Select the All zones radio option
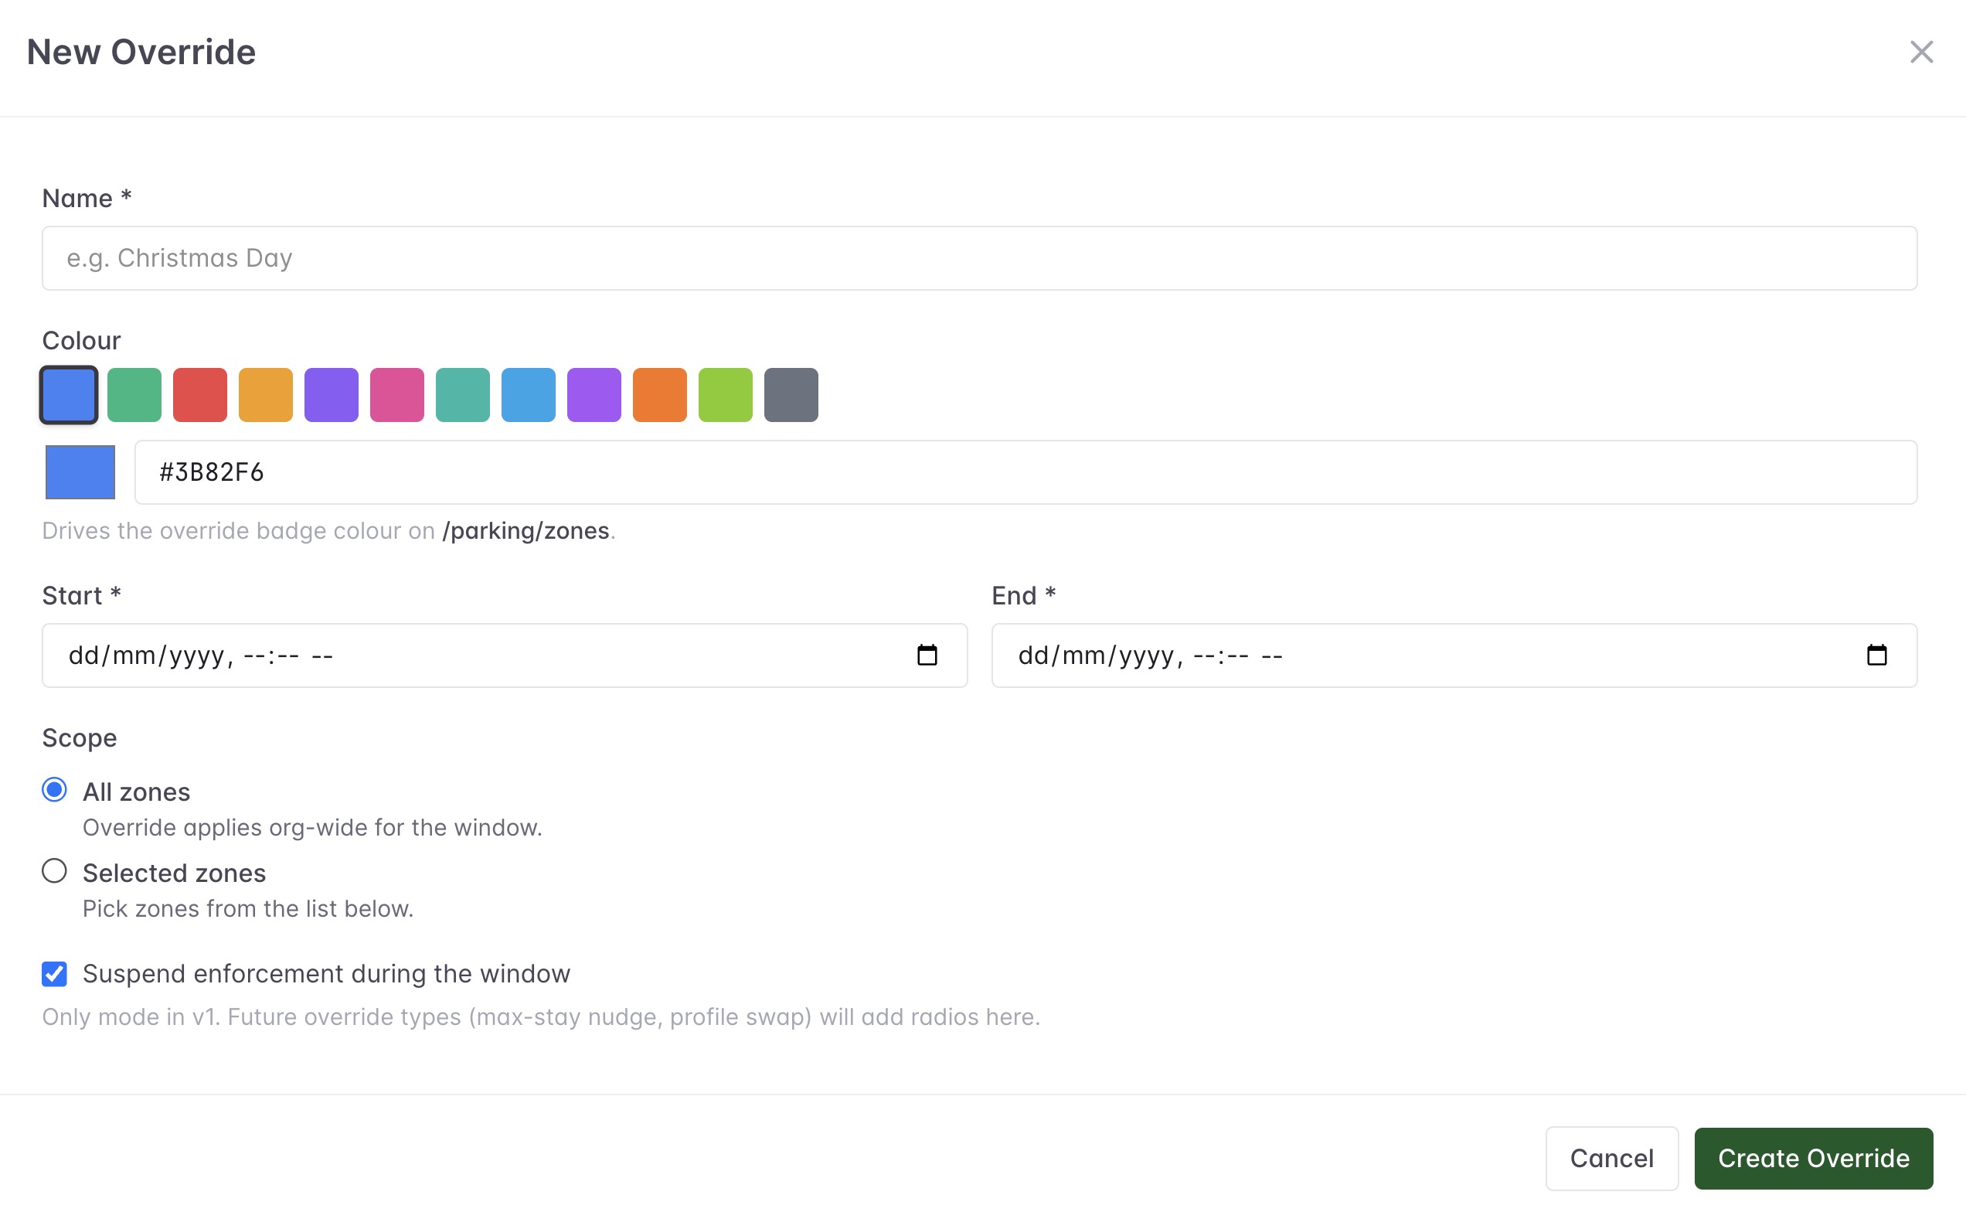Image resolution: width=1966 pixels, height=1212 pixels. pos(55,791)
